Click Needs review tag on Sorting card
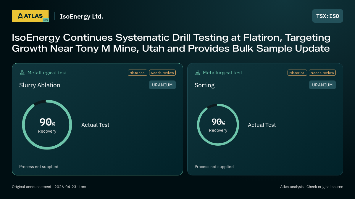The height and width of the screenshot is (199, 355). point(322,73)
